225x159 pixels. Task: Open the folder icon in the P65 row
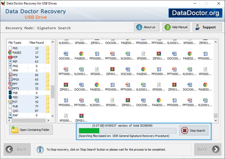pyautogui.click(x=48, y=48)
